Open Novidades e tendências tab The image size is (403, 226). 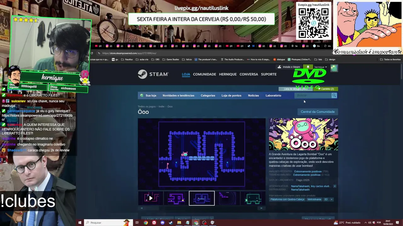pos(178,95)
